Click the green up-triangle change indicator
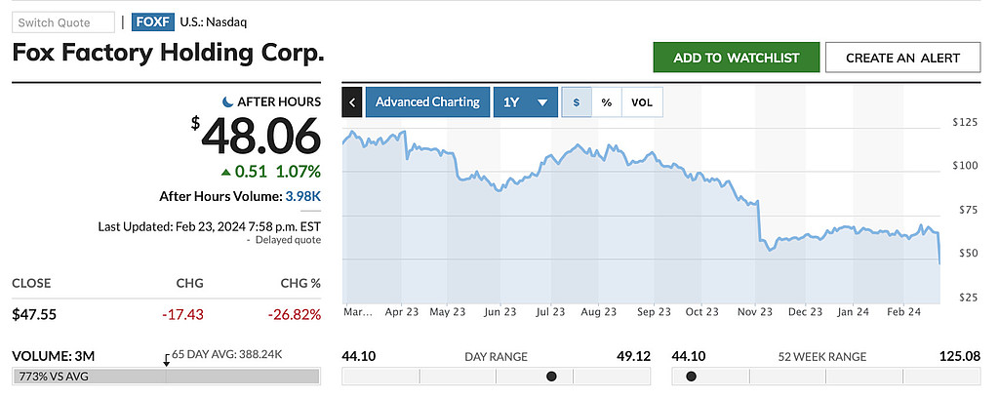999x399 pixels. (226, 172)
